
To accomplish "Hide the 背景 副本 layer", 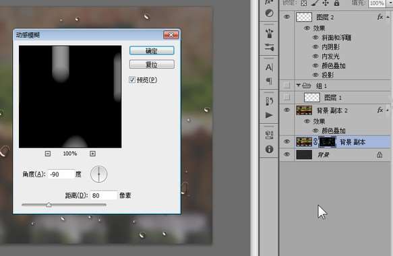I will click(x=287, y=141).
